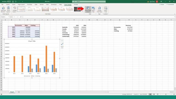
Task: Add a new sheet with plus icon
Action: tap(19, 92)
